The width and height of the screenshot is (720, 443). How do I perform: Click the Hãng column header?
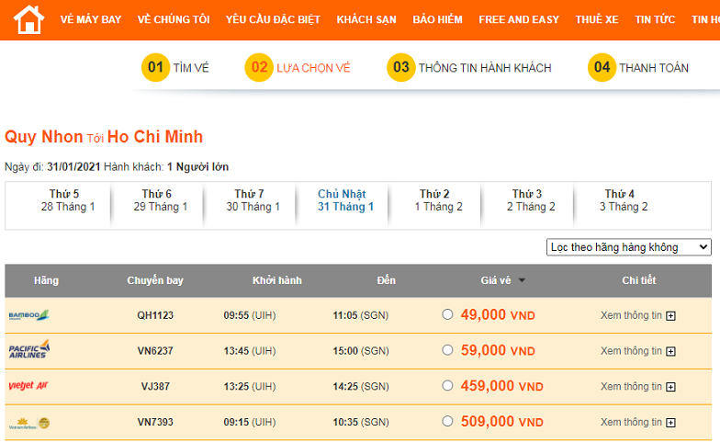pyautogui.click(x=46, y=280)
